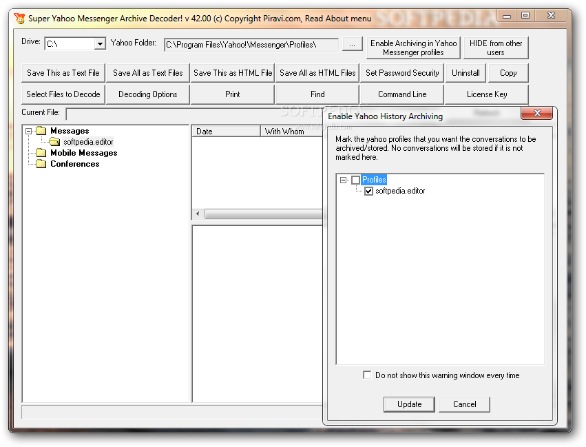
Task: Click the Conferences folder icon
Action: pyautogui.click(x=41, y=164)
